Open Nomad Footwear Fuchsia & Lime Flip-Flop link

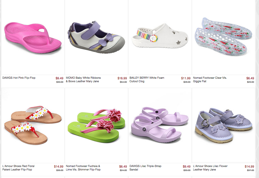[x=83, y=168]
